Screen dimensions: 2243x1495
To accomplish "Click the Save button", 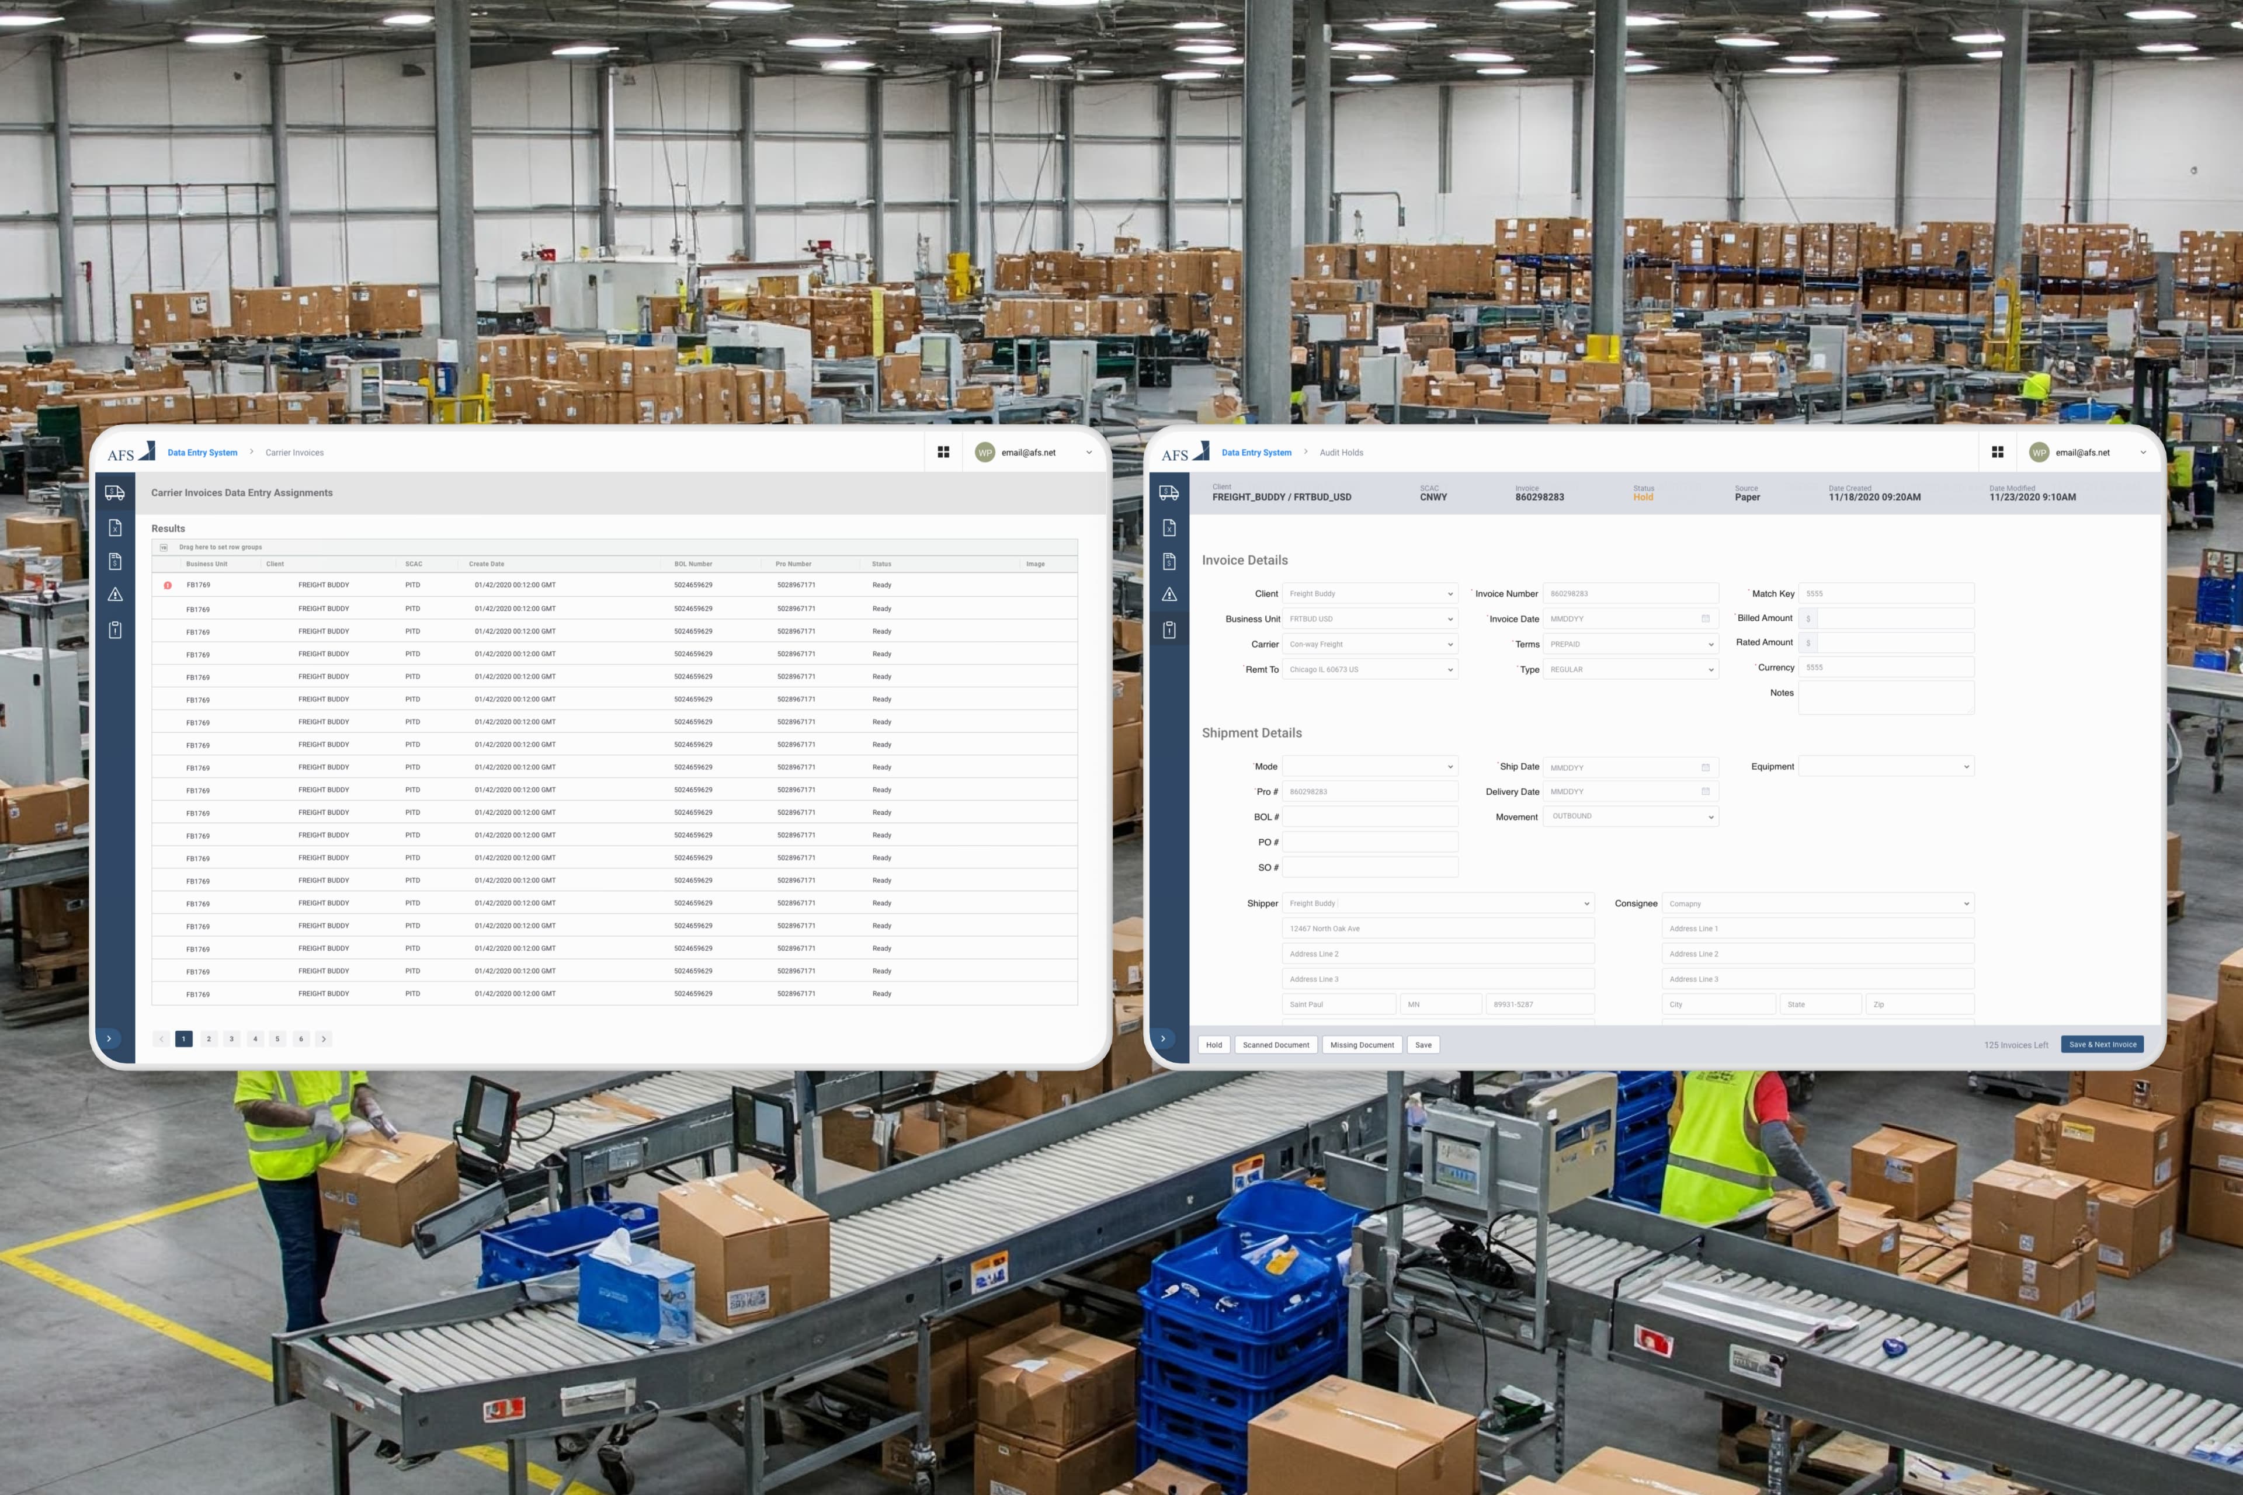I will [1423, 1045].
